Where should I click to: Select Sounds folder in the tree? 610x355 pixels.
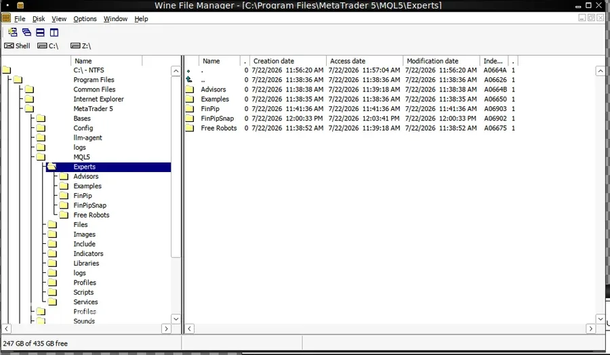[x=84, y=321]
